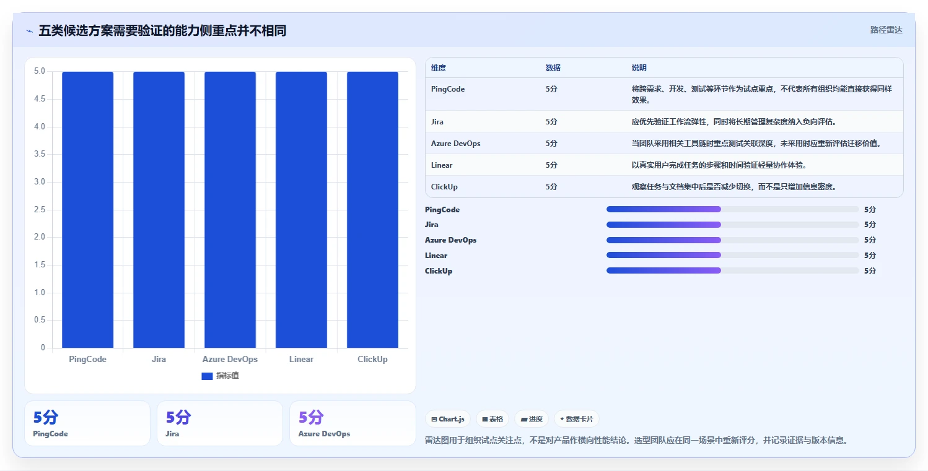Click the 维度 column header
This screenshot has height=471, width=928.
pos(439,67)
